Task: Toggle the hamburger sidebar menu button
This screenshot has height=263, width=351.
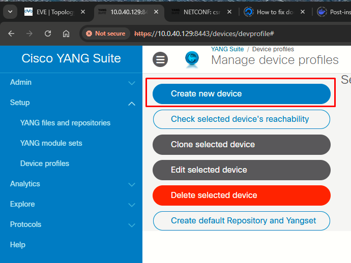Action: point(160,59)
